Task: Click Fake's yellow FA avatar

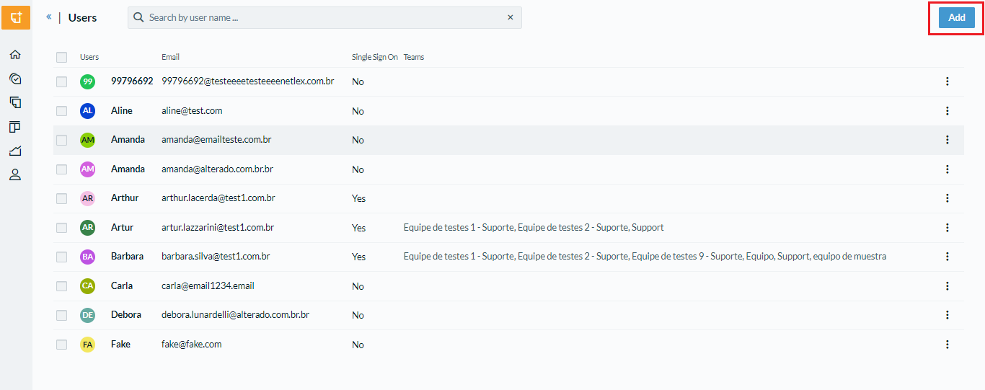Action: click(87, 345)
